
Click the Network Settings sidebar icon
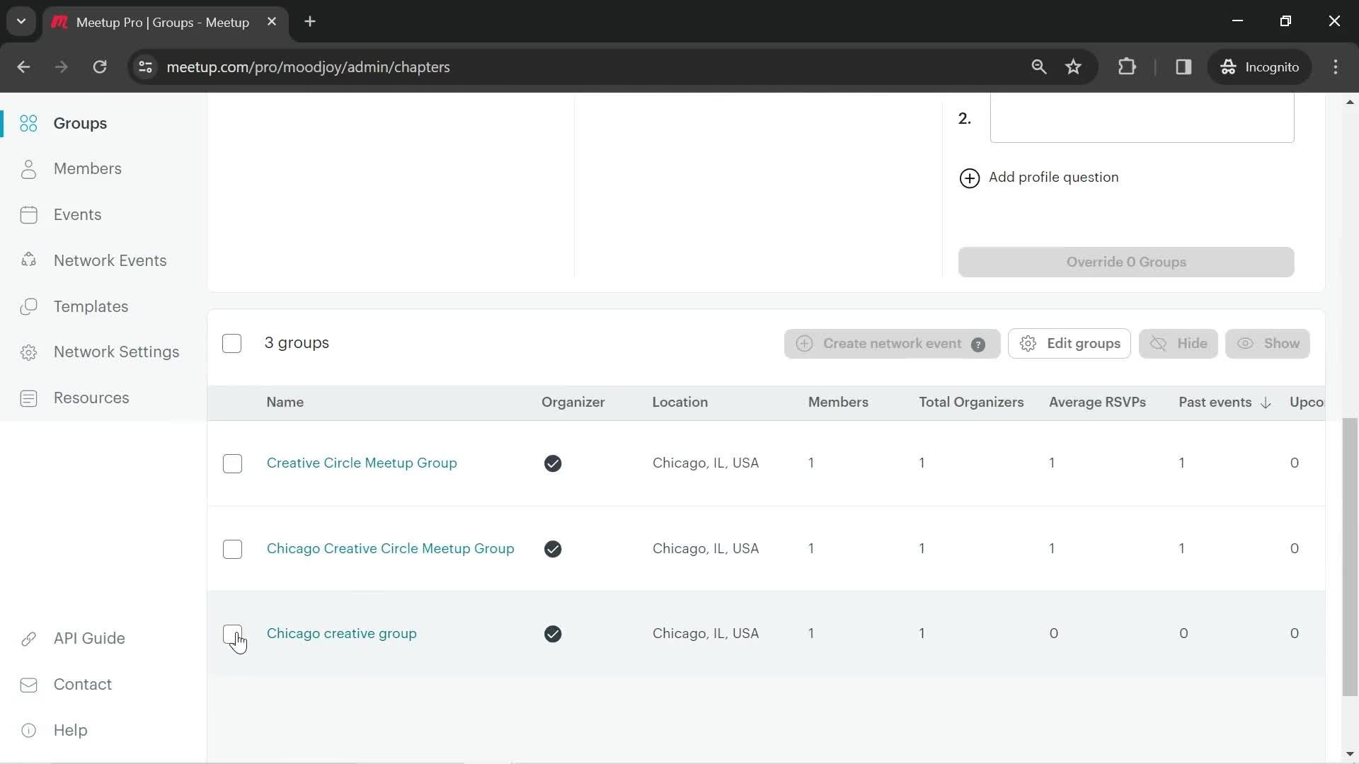(28, 352)
